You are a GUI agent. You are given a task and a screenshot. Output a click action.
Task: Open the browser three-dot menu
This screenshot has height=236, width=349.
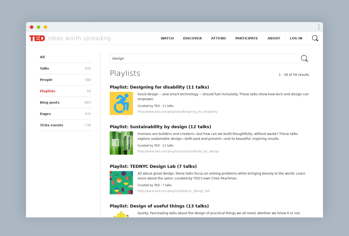[x=319, y=27]
